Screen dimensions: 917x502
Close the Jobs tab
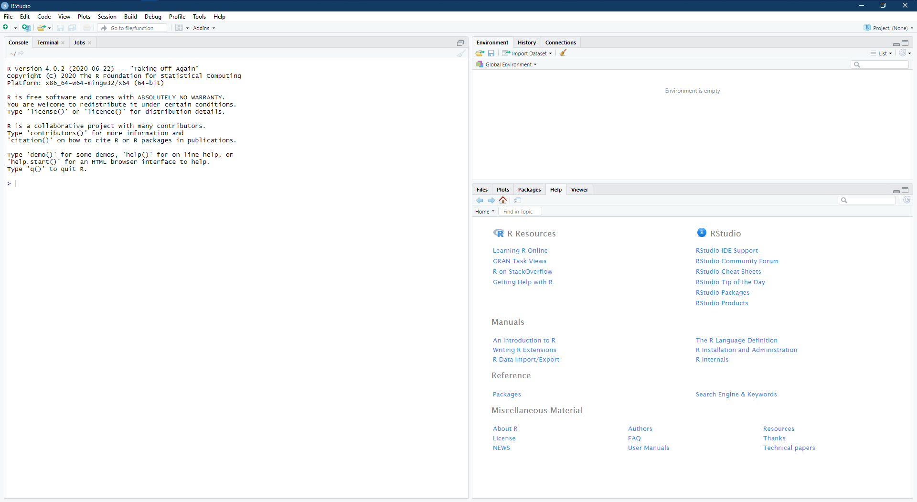90,43
